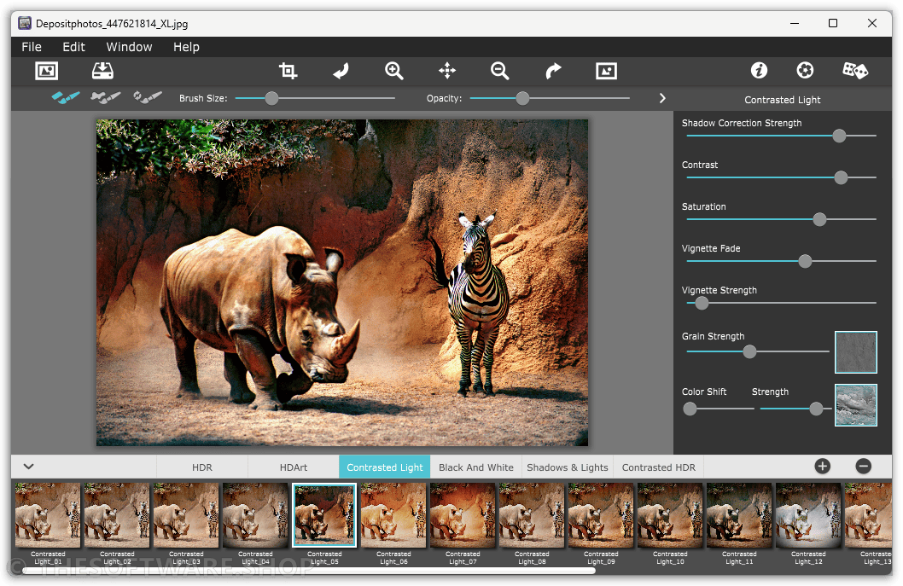Click the color shift texture swatch
The width and height of the screenshot is (903, 586).
856,404
